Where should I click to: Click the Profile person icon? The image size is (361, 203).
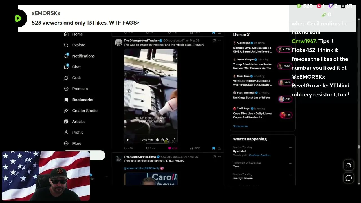(x=66, y=132)
